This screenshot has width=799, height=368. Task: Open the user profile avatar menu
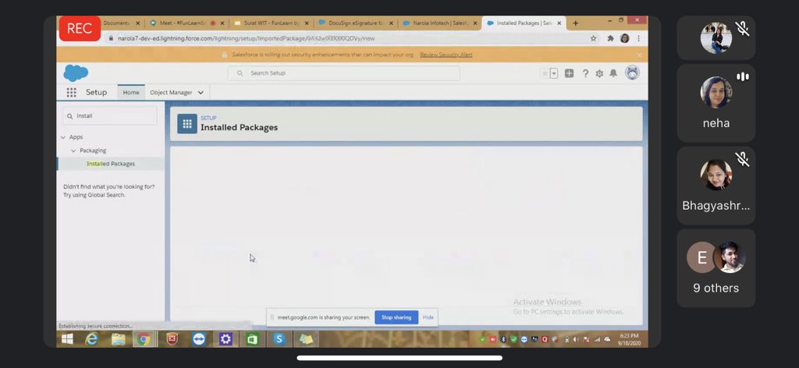pos(632,73)
